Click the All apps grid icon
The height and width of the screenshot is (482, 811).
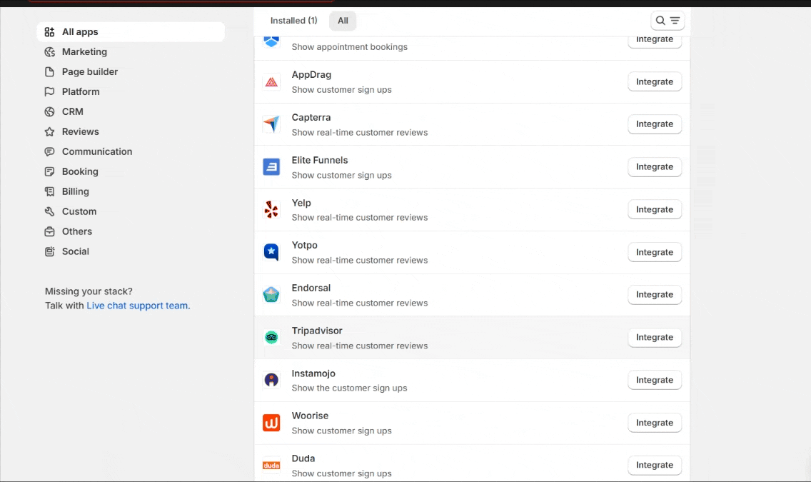tap(50, 32)
